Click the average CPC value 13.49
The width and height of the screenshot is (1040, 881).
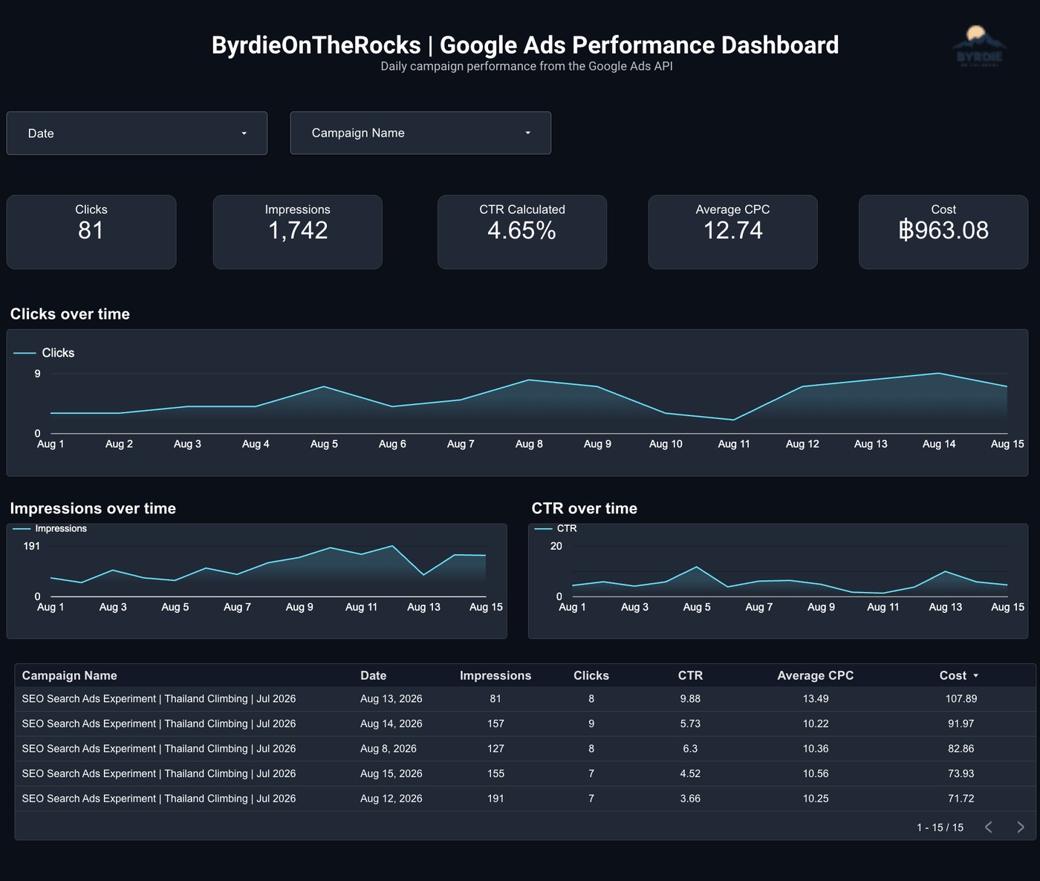point(816,698)
